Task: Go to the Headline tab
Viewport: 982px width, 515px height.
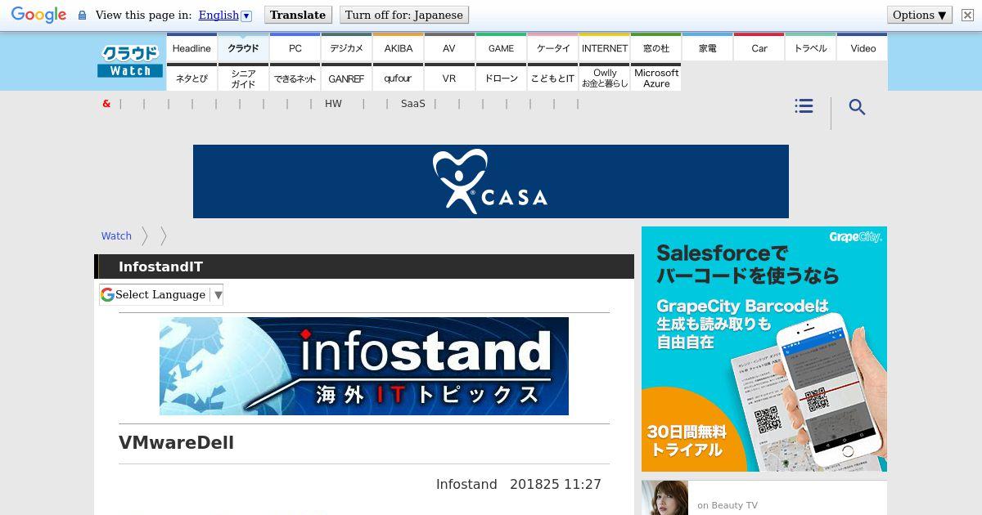Action: click(x=191, y=47)
